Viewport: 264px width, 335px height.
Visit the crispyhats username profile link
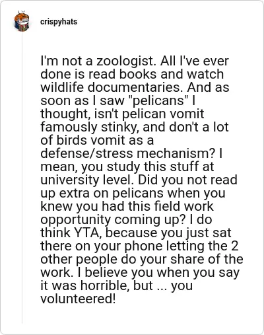[x=59, y=22]
